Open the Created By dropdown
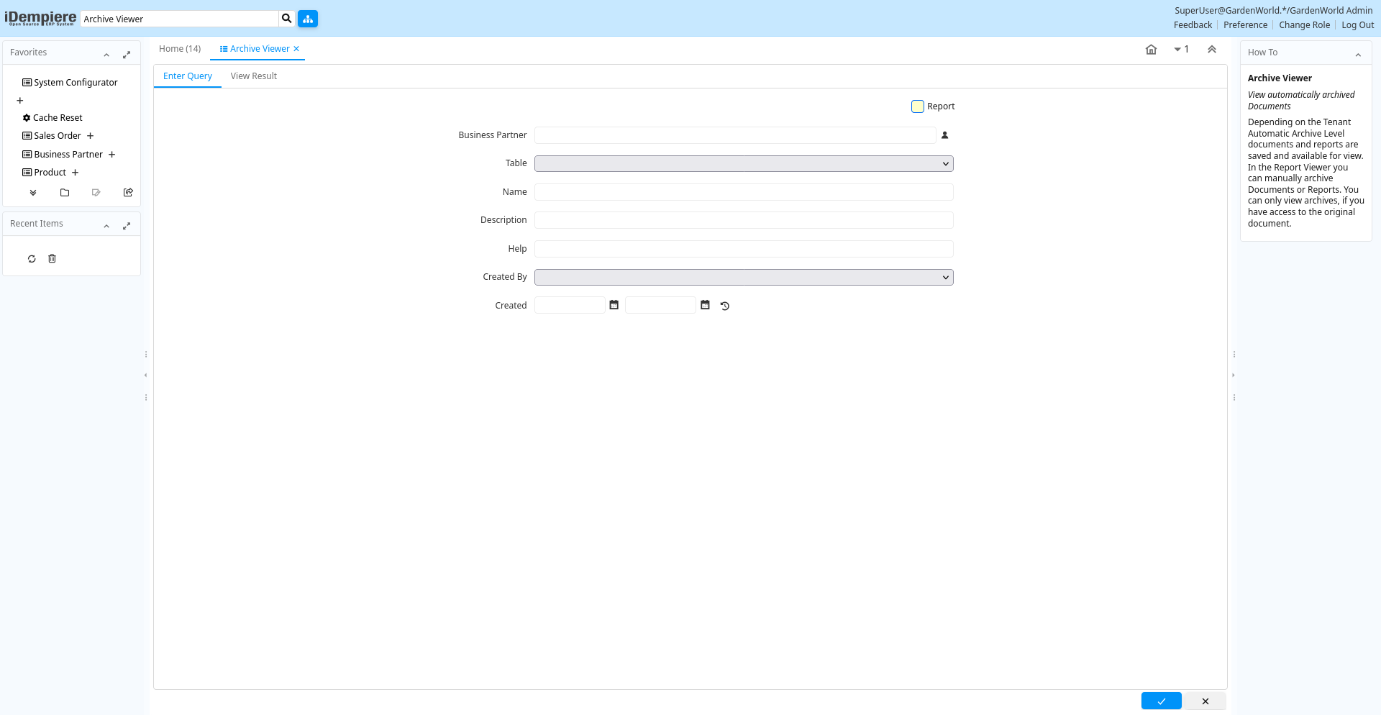 pyautogui.click(x=744, y=278)
